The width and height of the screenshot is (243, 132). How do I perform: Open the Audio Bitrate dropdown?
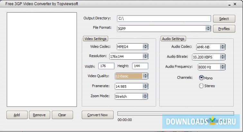pyautogui.click(x=209, y=57)
